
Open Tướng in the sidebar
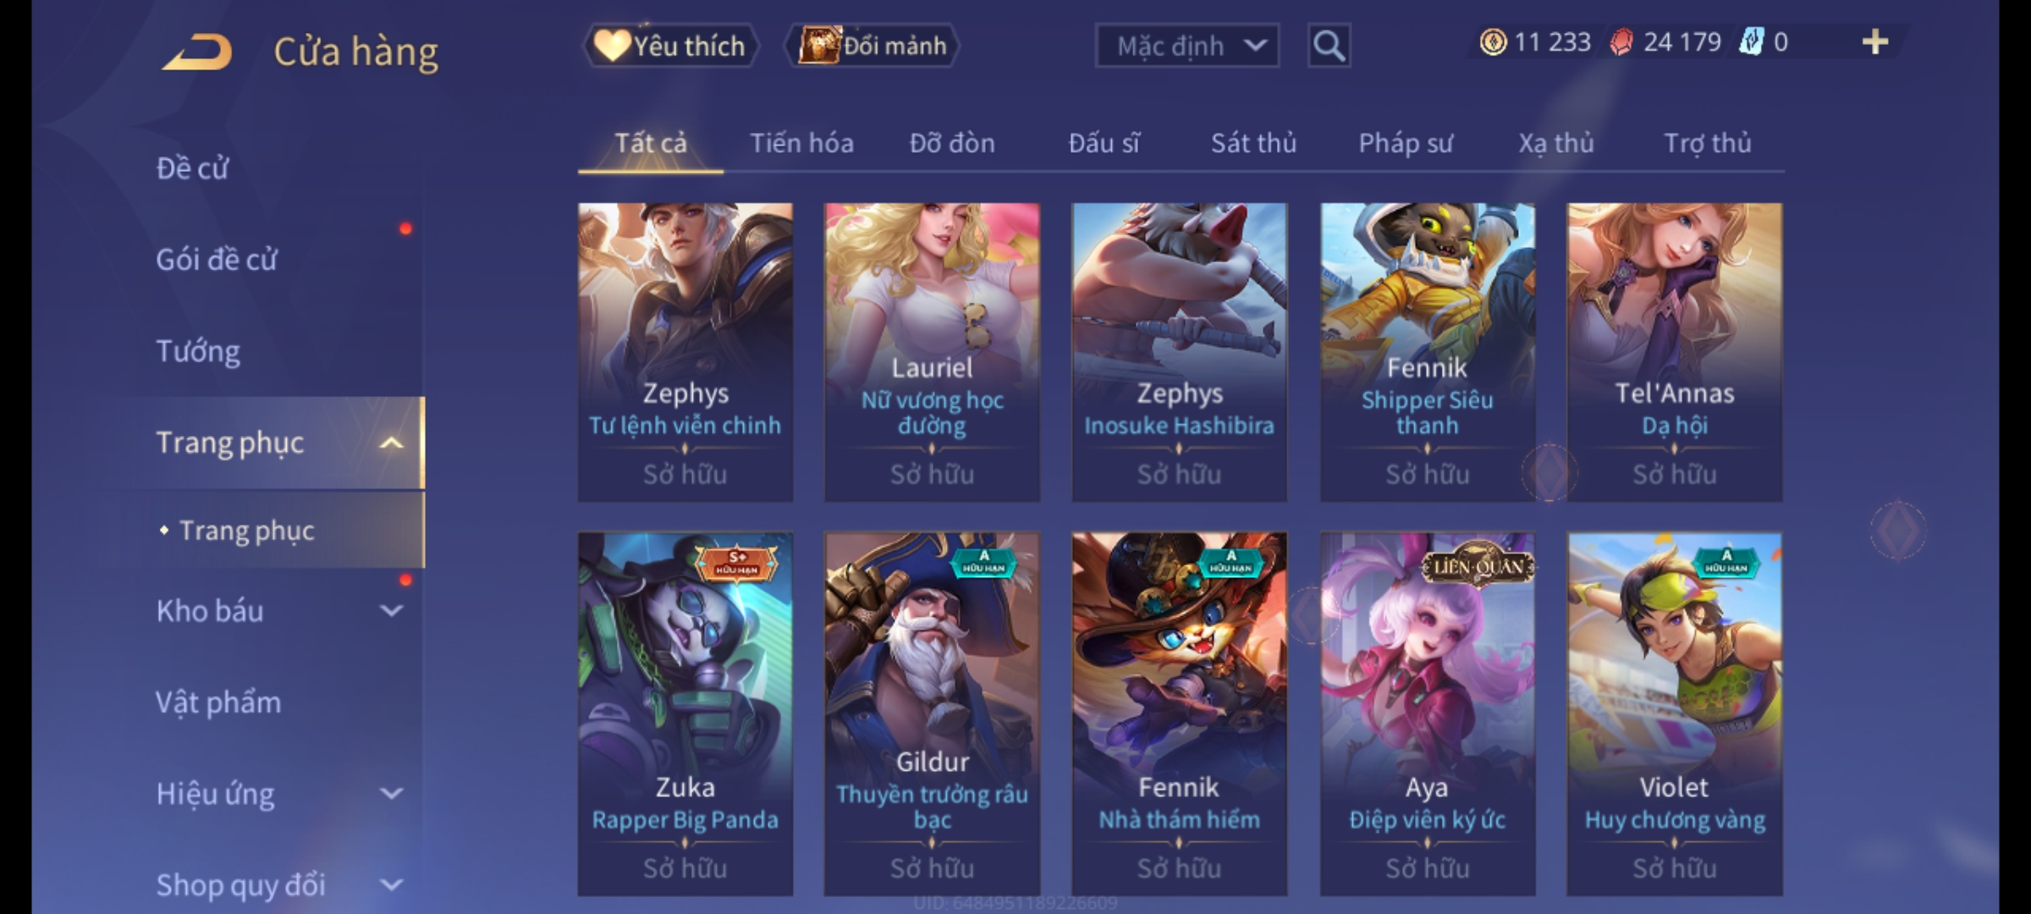[198, 351]
